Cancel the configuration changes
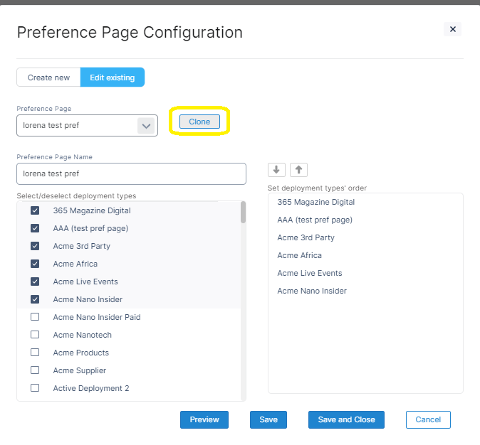This screenshot has width=480, height=445. (428, 419)
